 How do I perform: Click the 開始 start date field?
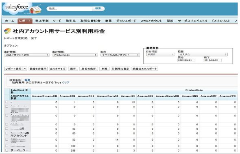(x=186, y=60)
